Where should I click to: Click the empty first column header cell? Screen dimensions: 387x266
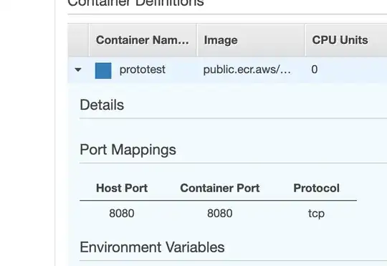click(x=78, y=40)
